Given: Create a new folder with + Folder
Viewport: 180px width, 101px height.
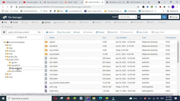Looking at the screenshot, I should [14, 22].
